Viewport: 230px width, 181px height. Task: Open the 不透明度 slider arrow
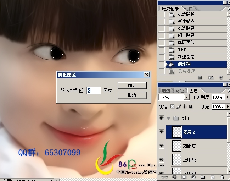[x=228, y=97]
